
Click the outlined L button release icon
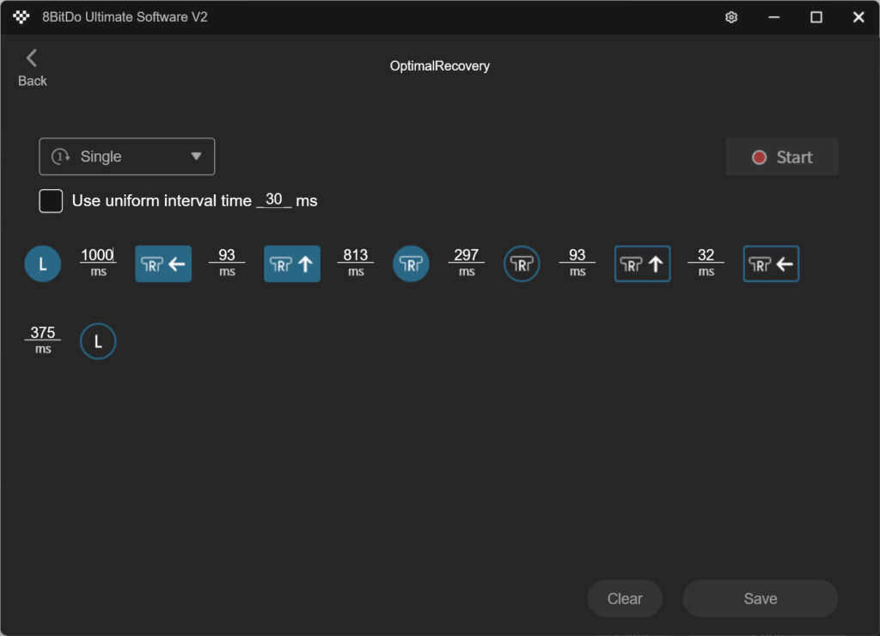pyautogui.click(x=98, y=341)
